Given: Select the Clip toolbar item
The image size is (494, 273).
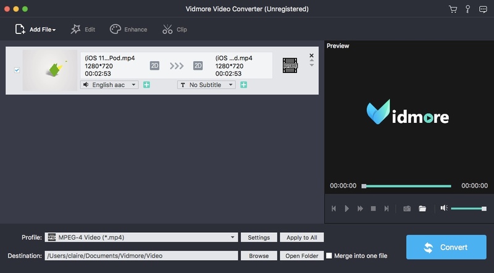Looking at the screenshot, I should [175, 29].
